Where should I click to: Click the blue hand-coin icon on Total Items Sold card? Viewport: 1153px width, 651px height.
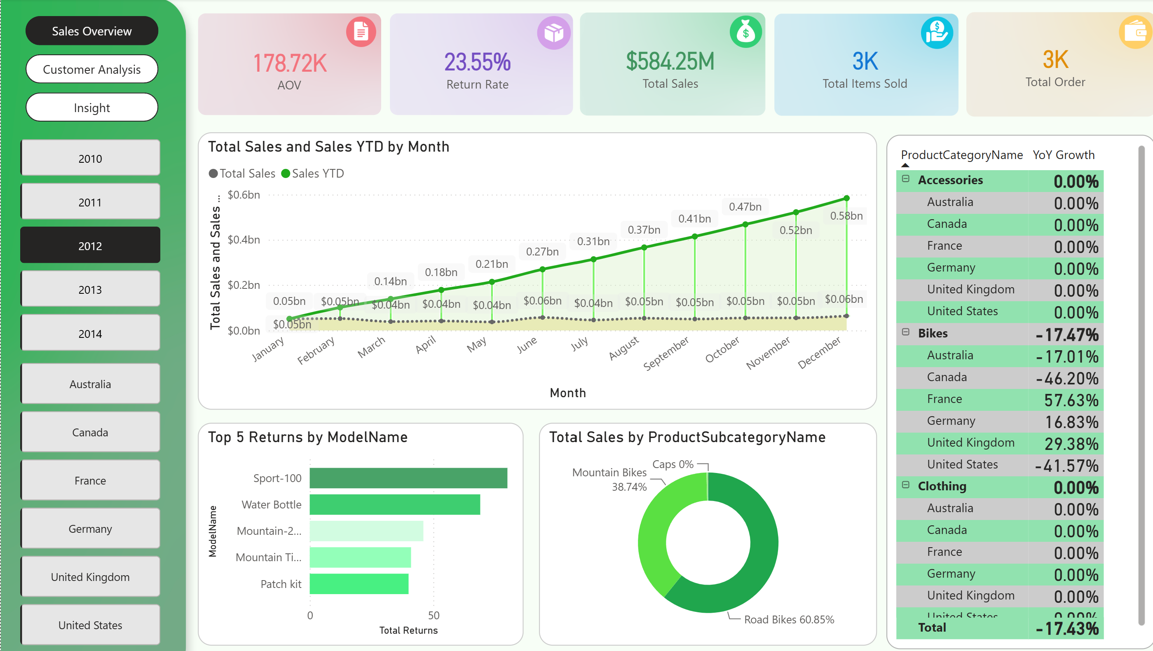pos(937,33)
